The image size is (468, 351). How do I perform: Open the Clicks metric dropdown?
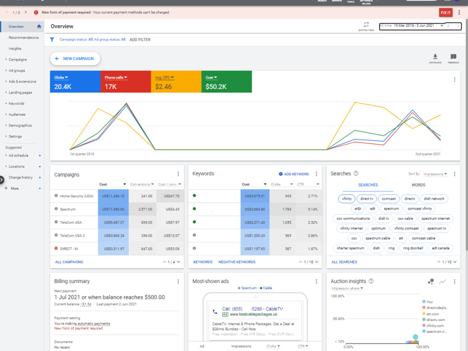coord(61,77)
